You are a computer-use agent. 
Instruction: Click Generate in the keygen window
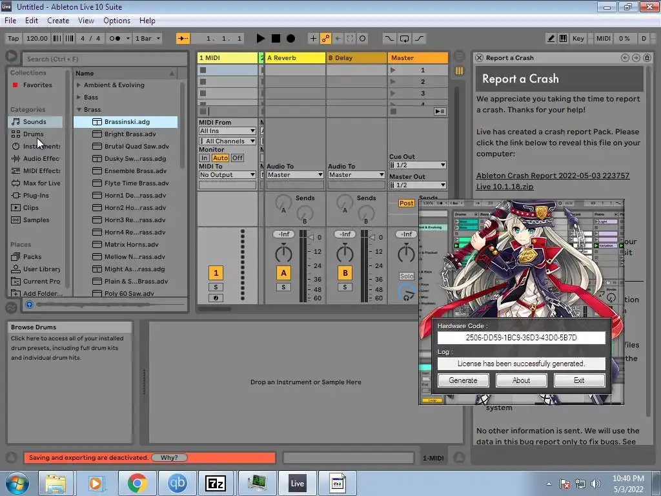click(x=463, y=380)
